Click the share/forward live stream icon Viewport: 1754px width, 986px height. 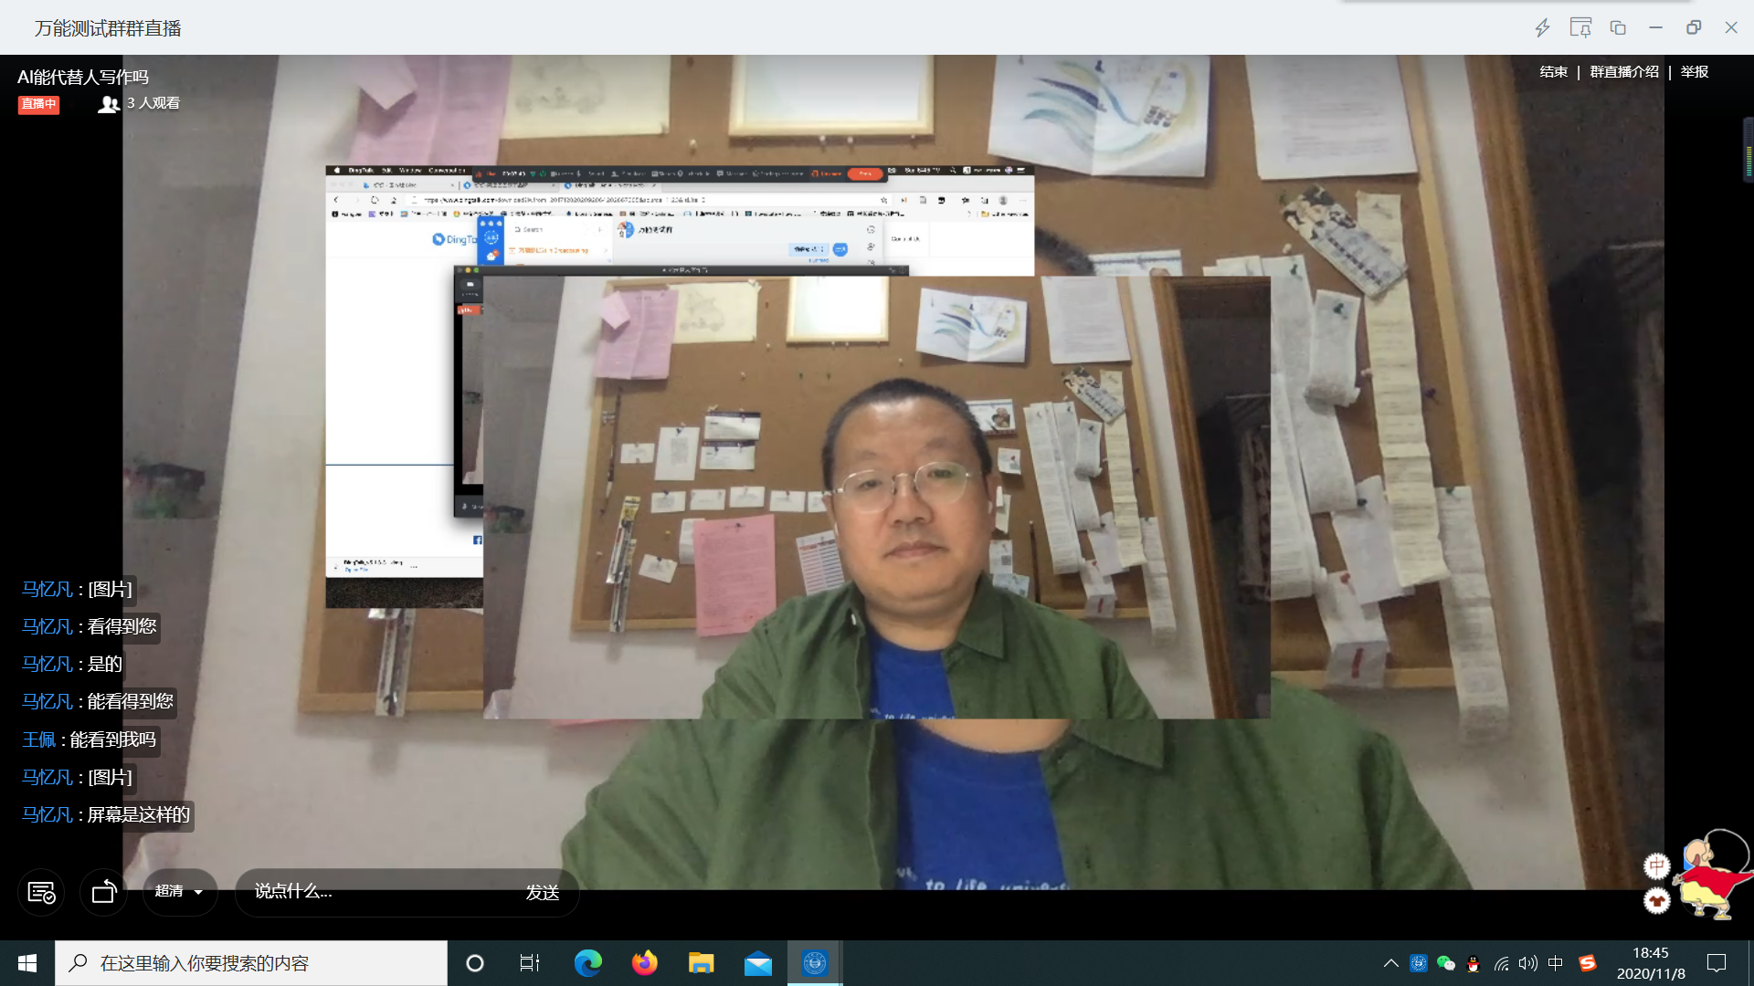[x=104, y=892]
